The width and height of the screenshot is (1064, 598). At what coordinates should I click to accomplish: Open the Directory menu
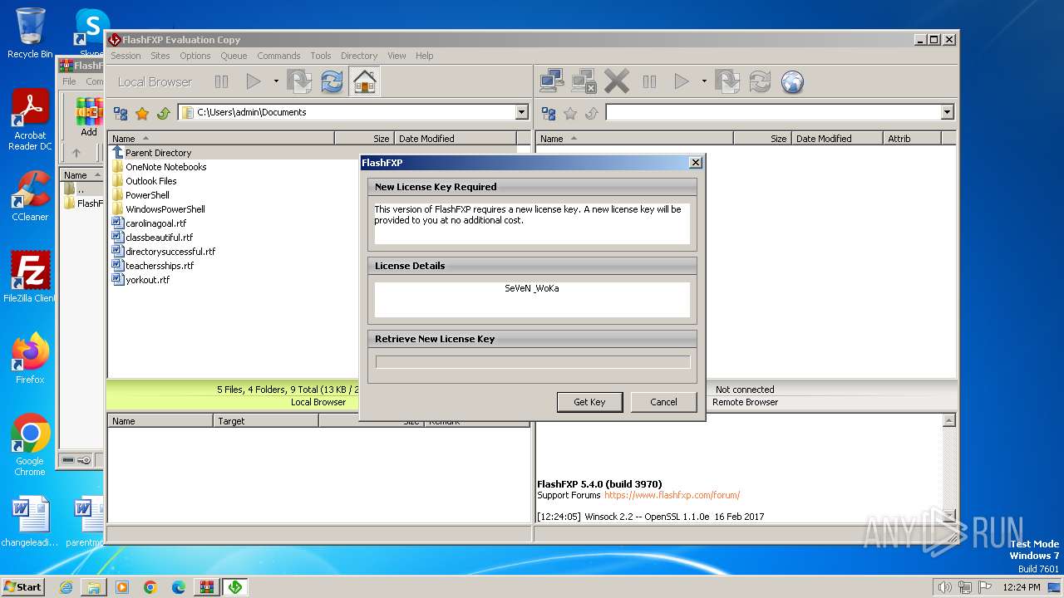359,56
